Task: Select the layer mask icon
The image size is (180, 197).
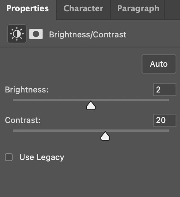Action: (x=36, y=34)
